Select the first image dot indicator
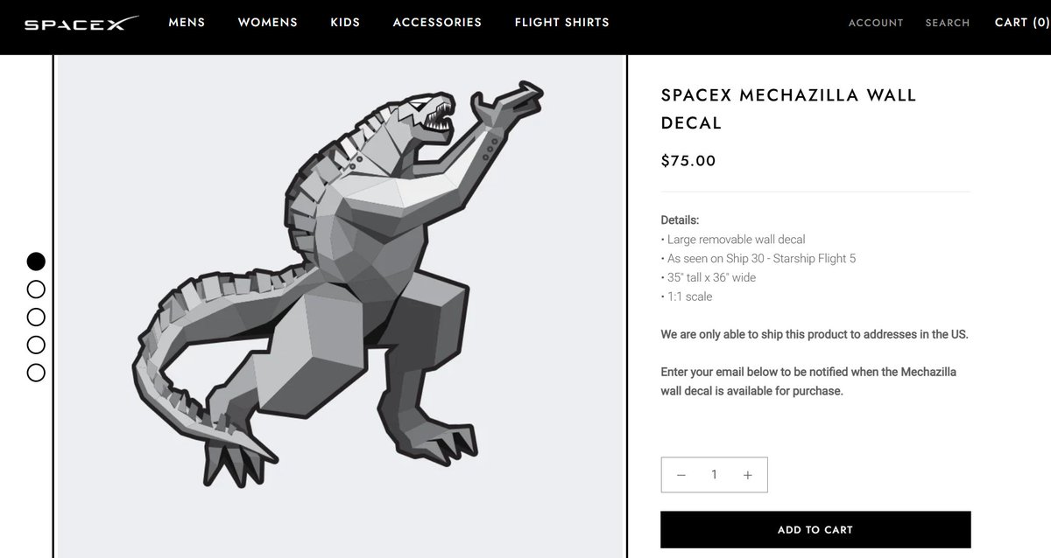1051x558 pixels. [x=36, y=261]
